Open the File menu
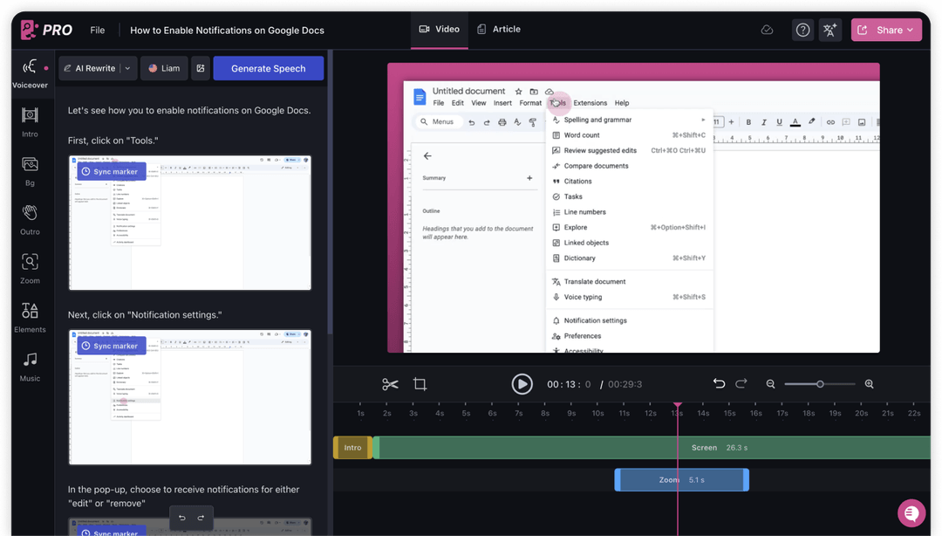Viewport: 942px width, 536px height. [98, 30]
